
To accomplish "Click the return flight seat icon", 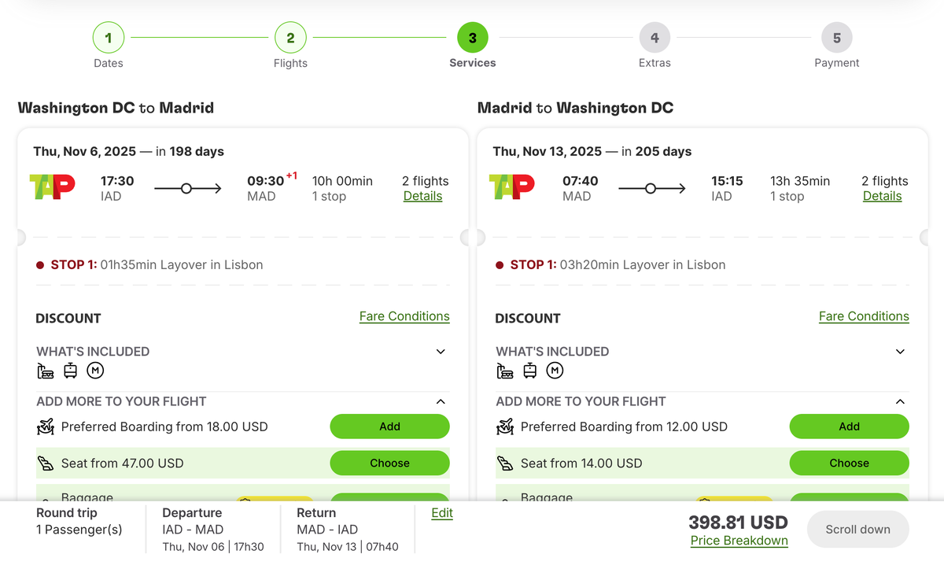I will tap(505, 463).
